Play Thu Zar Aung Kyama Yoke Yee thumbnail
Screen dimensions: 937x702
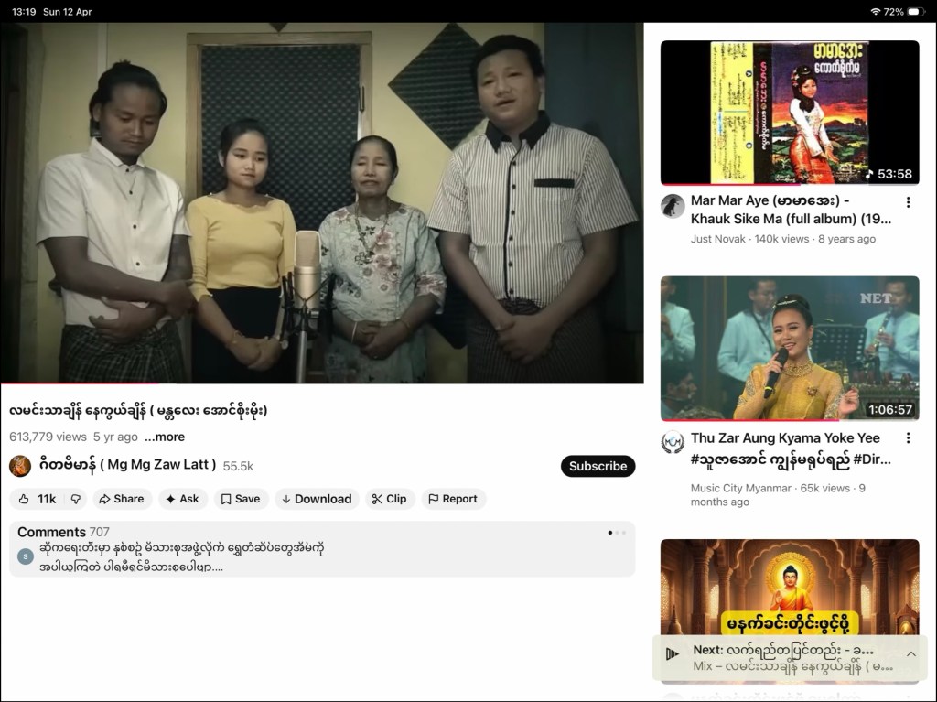click(x=789, y=349)
